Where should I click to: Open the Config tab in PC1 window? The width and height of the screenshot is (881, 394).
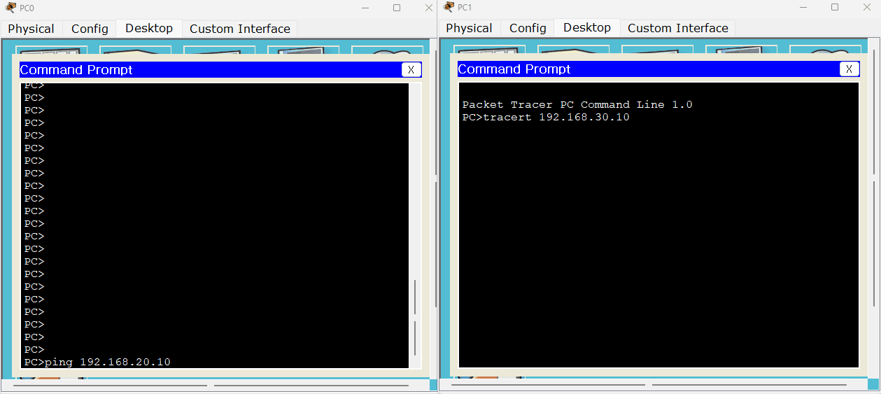528,28
